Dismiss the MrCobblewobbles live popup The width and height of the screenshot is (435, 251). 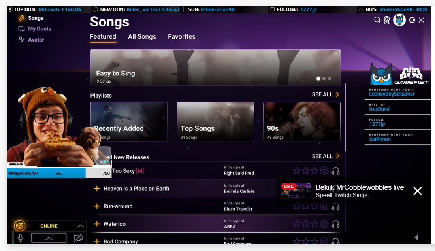(x=418, y=191)
